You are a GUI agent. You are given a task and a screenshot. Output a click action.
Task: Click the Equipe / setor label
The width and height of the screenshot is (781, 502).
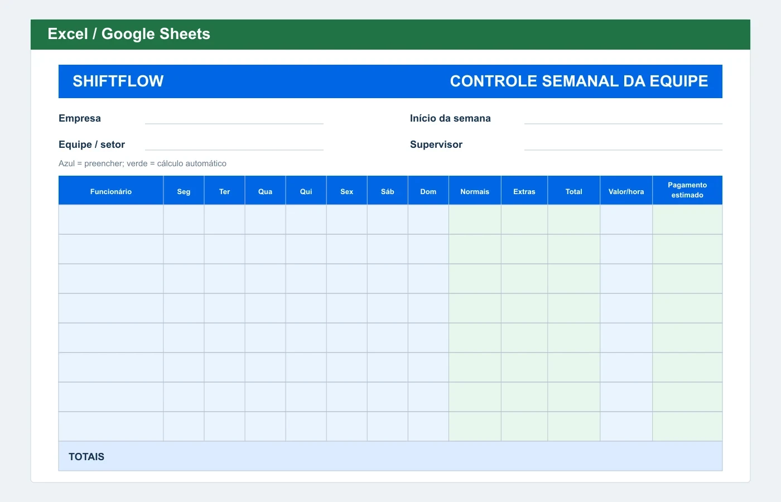point(91,144)
